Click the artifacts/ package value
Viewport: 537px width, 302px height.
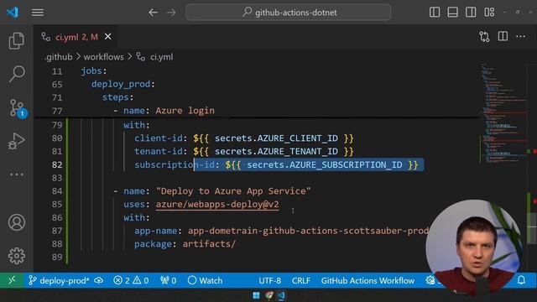point(209,244)
